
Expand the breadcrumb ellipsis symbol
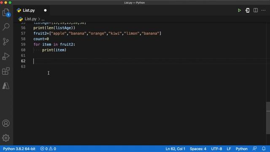pyautogui.click(x=43, y=19)
